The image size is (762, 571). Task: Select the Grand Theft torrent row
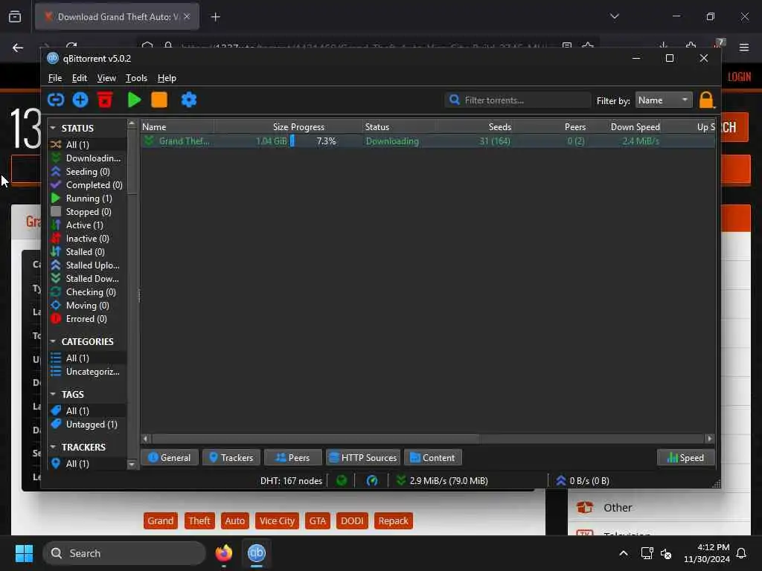428,141
